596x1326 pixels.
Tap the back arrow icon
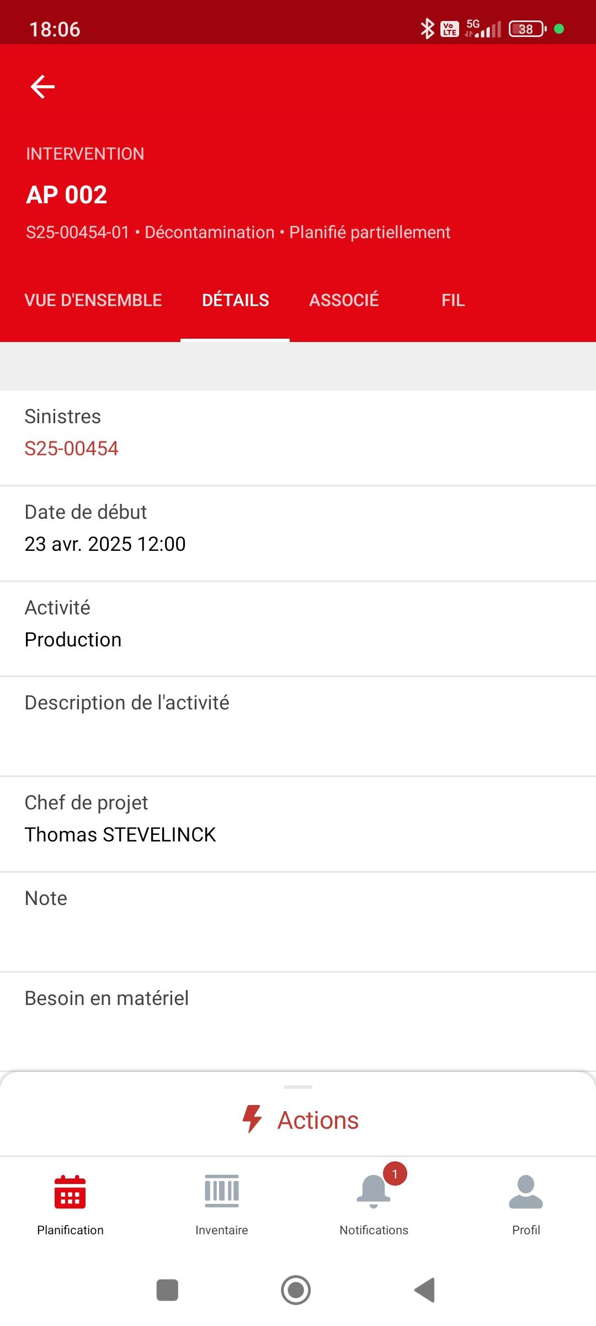[x=42, y=87]
